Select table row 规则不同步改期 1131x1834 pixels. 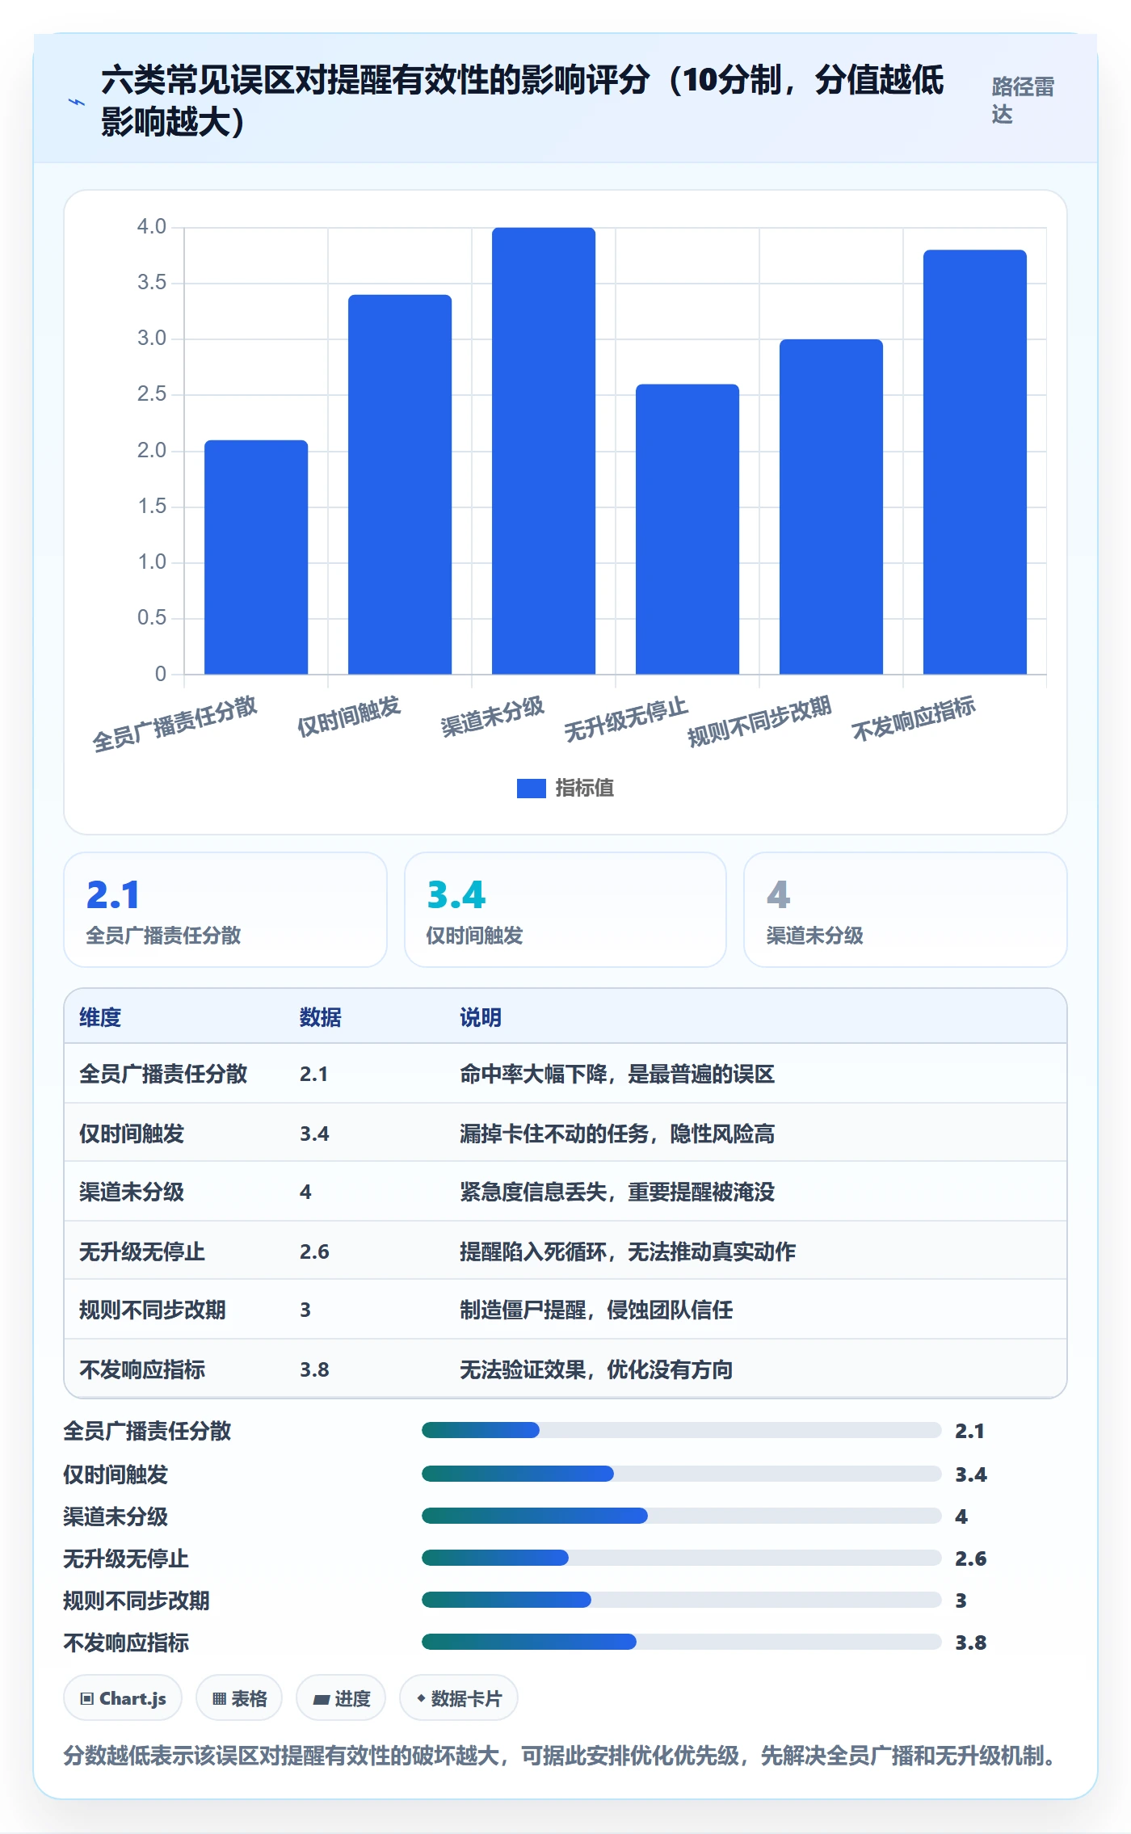pos(565,1310)
